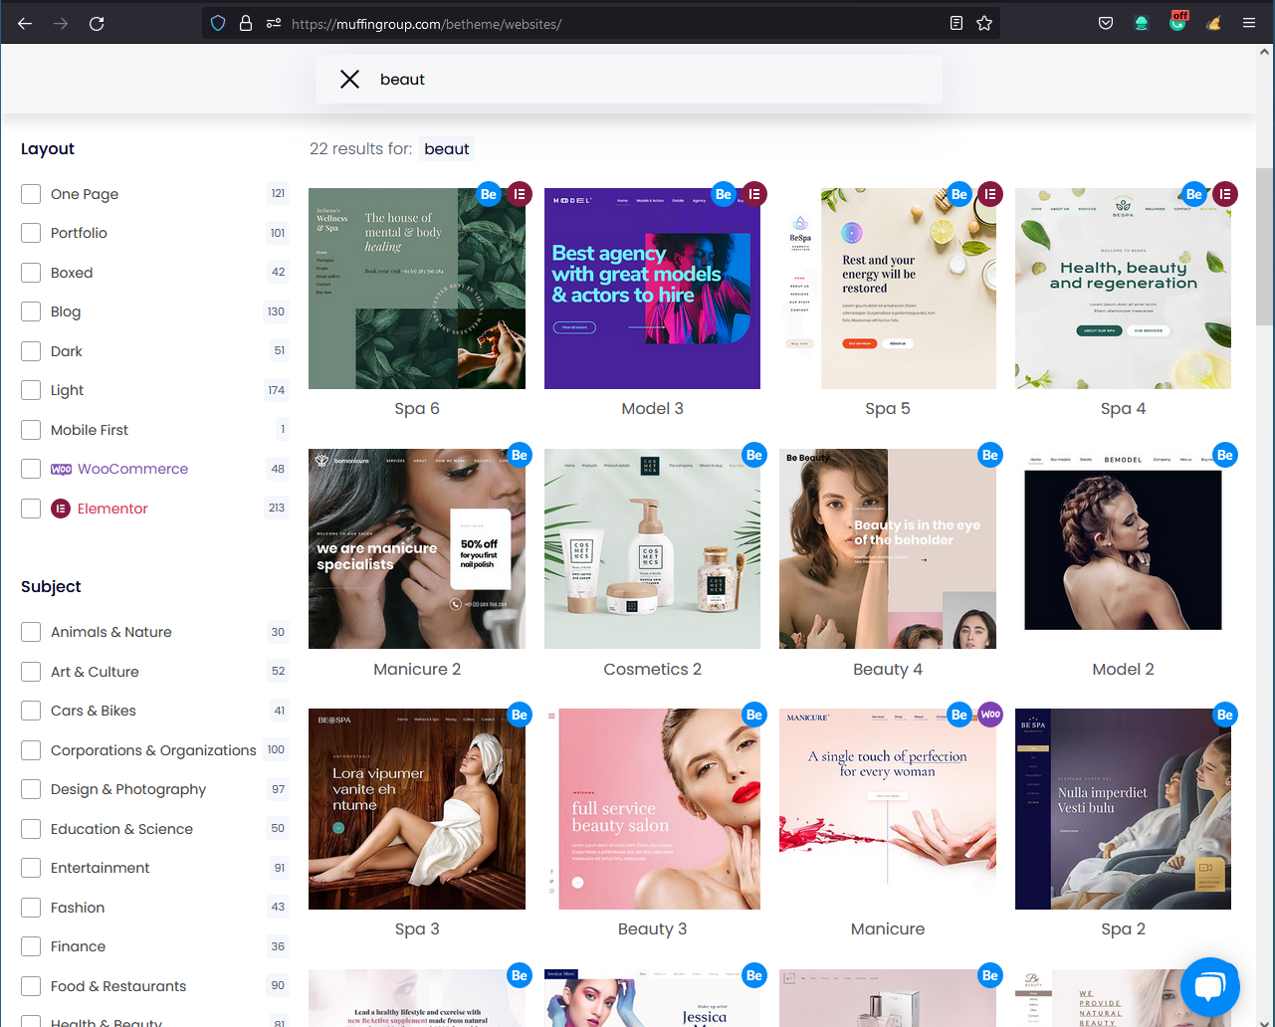Image resolution: width=1275 pixels, height=1027 pixels.
Task: Click the Model 2 title link
Action: coord(1123,670)
